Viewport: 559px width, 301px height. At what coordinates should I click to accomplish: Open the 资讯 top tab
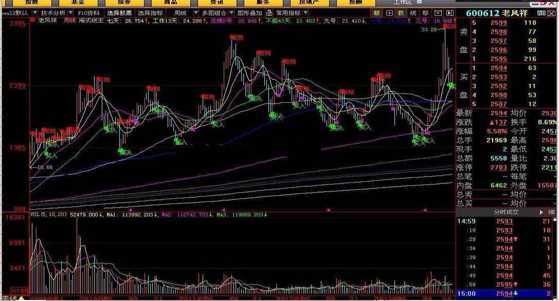(217, 3)
